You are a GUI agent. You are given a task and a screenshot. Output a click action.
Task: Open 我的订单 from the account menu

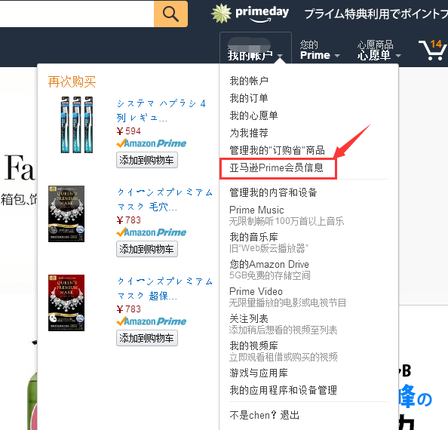(x=249, y=98)
